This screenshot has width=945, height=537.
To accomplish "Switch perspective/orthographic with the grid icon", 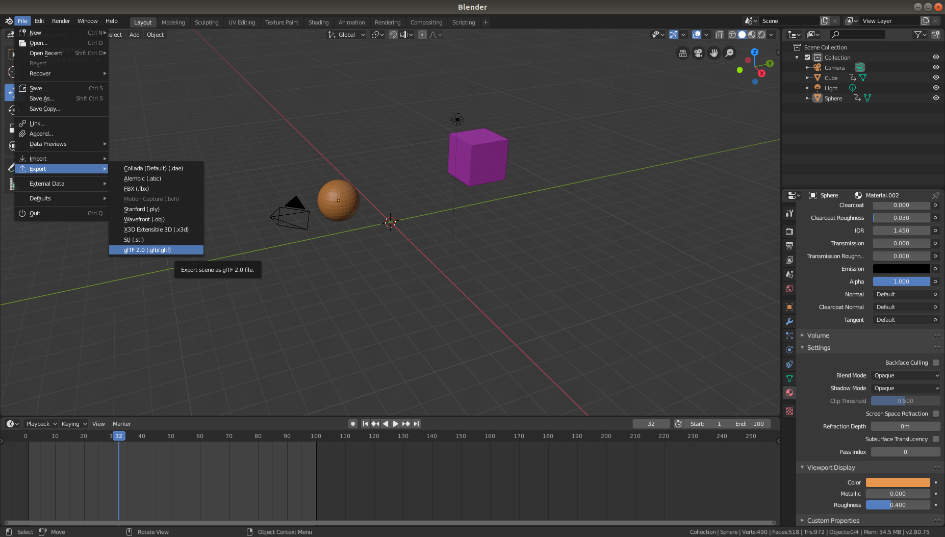I will (682, 53).
